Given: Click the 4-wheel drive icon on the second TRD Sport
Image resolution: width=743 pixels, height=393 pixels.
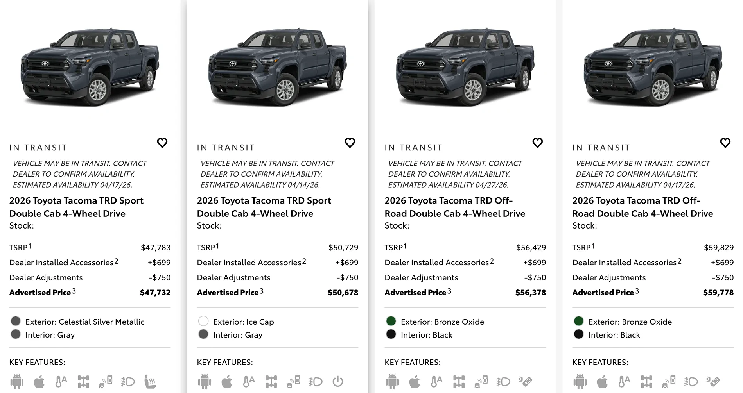Looking at the screenshot, I should tap(271, 381).
